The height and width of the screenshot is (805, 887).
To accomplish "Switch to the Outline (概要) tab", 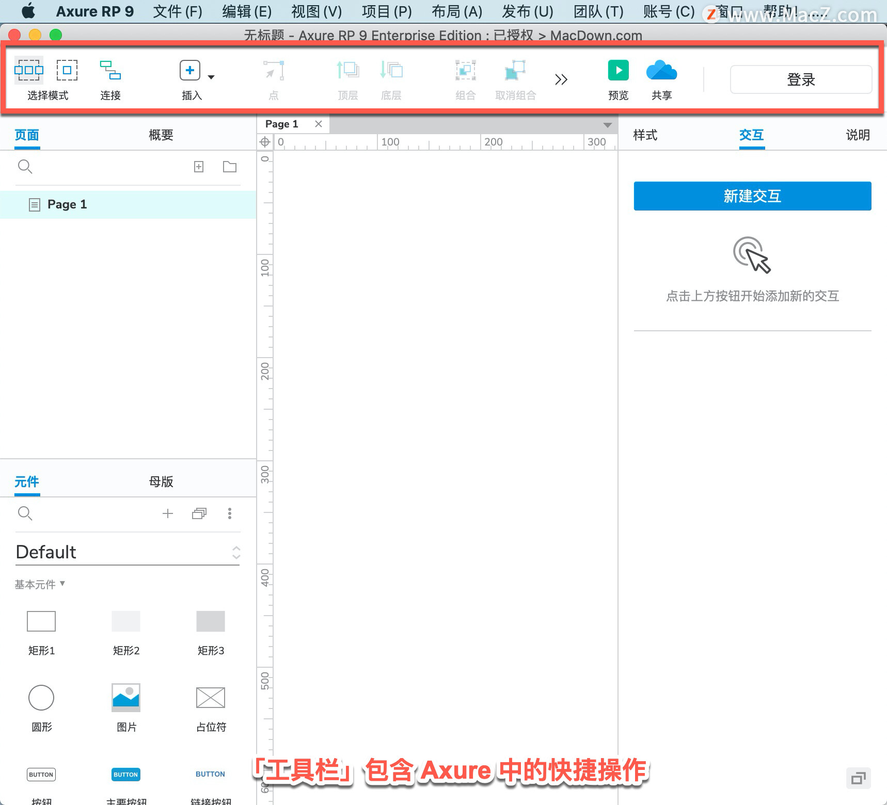I will coord(161,135).
